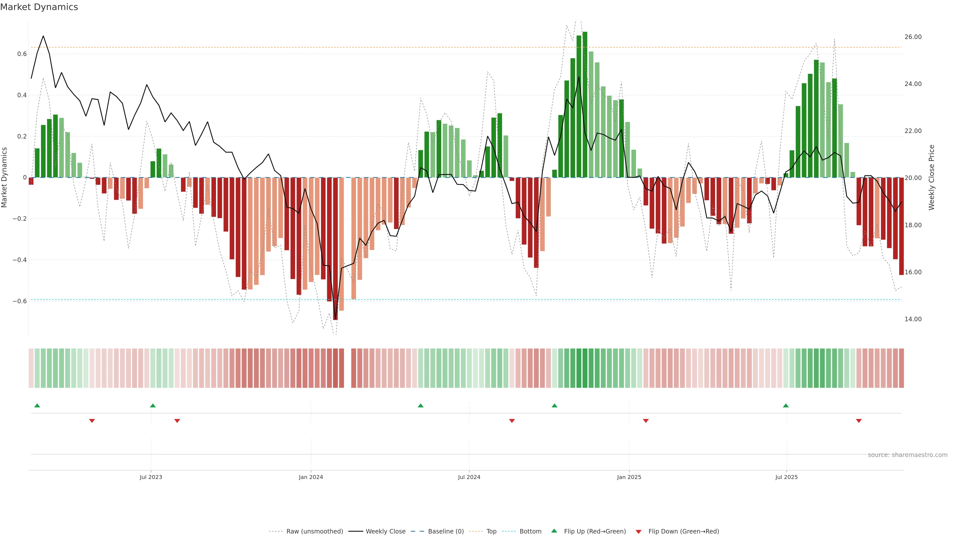Click the Jan 2024 x-axis label
This screenshot has width=960, height=540.
tap(311, 477)
